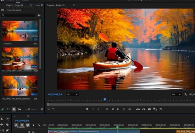Click the Mark In bracket button
The height and width of the screenshot is (133, 195).
93,109
